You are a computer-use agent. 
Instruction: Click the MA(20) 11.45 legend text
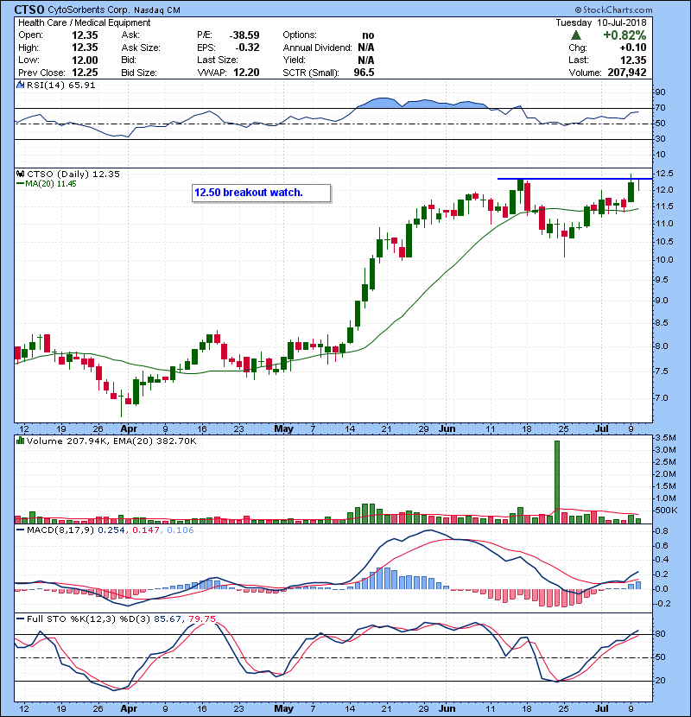pyautogui.click(x=51, y=184)
